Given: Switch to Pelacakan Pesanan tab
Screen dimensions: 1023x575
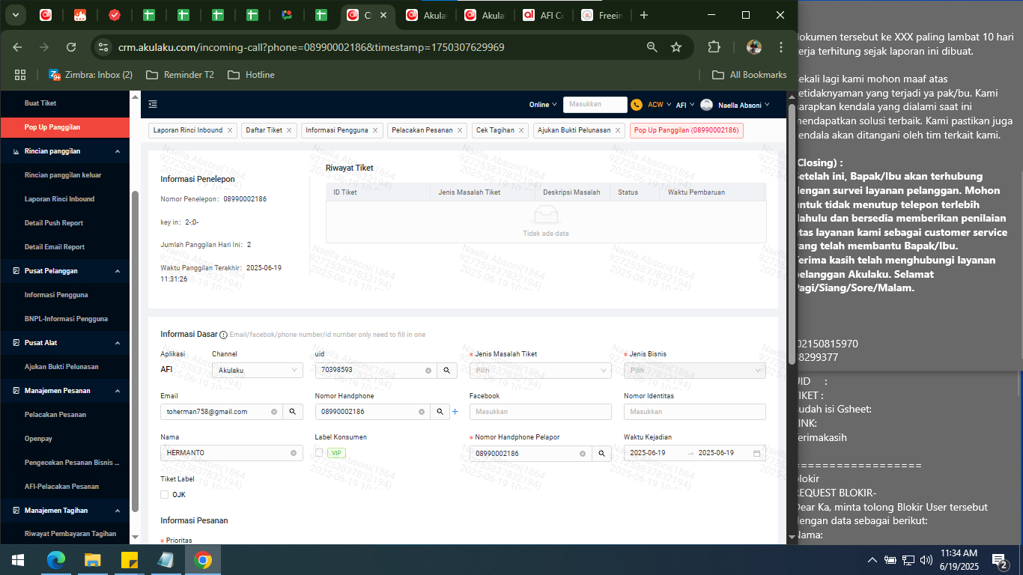Looking at the screenshot, I should click(x=422, y=130).
